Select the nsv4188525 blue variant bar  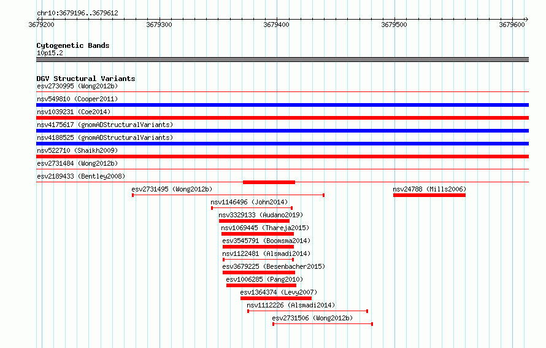[282, 144]
